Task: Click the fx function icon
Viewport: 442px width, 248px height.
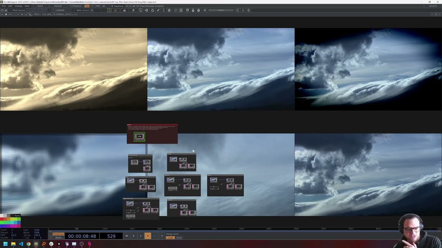Action: [116, 10]
